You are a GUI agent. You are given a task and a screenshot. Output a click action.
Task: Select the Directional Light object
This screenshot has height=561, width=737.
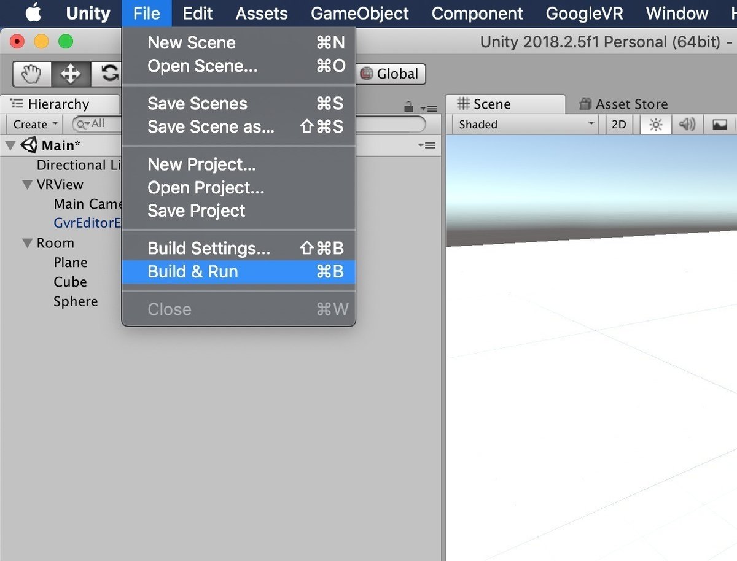point(79,165)
